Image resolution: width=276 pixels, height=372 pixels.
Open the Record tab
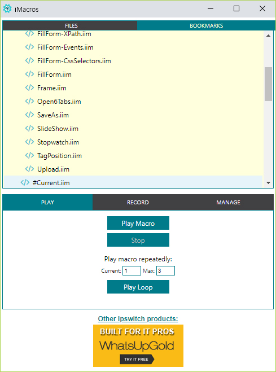(138, 202)
